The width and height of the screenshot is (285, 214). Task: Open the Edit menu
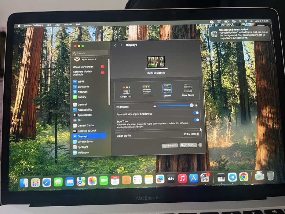49,25
